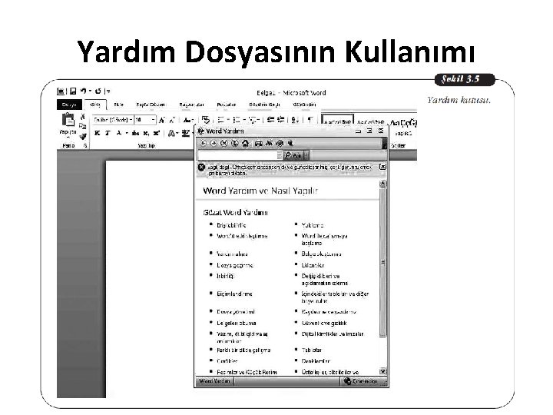Click the Refresh icon in Word Yardım toolbar
Viewport: 553px width, 415px height.
[x=234, y=143]
